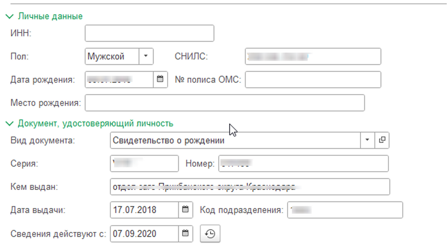Click the ИНН input field
The width and height of the screenshot is (447, 246).
(149, 33)
